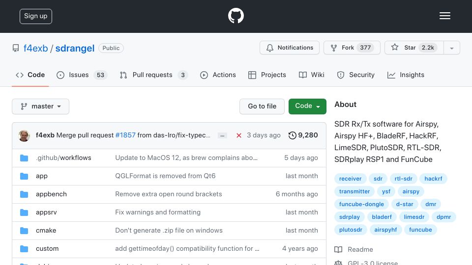This screenshot has height=265, width=472.
Task: Open the Actions tab
Action: tap(218, 75)
